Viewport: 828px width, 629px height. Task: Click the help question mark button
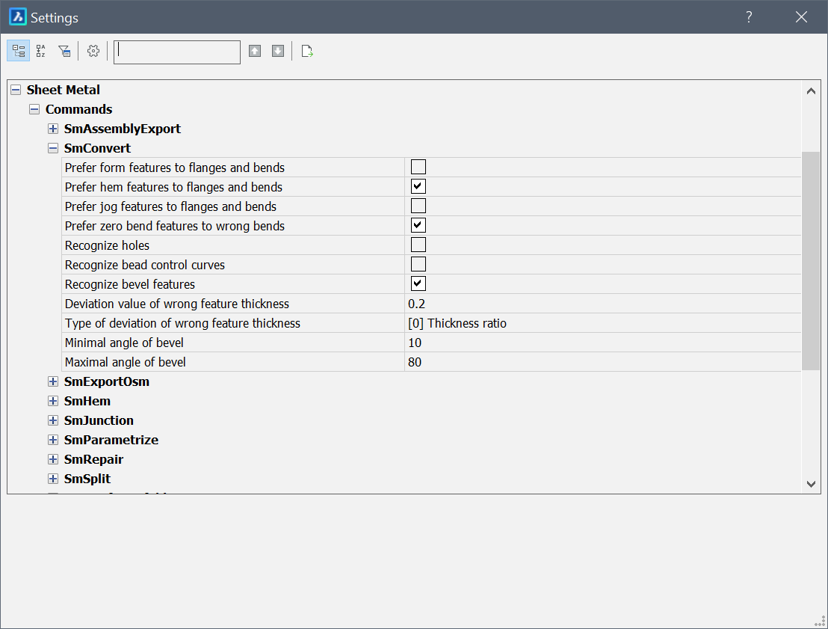pyautogui.click(x=749, y=17)
